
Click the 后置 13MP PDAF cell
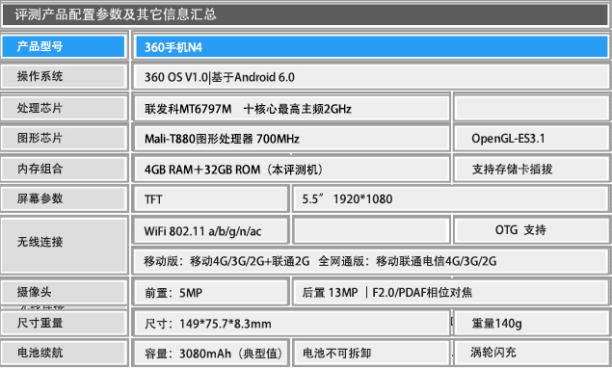(x=451, y=292)
